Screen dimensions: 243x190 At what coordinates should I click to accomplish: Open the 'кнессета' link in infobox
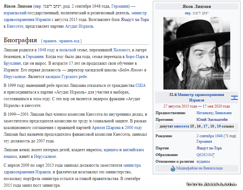[x=181, y=126]
